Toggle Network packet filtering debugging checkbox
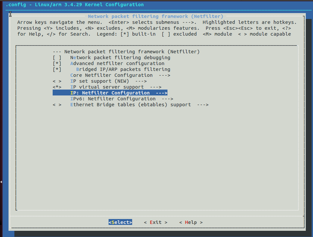The image size is (313, 237). (57, 58)
